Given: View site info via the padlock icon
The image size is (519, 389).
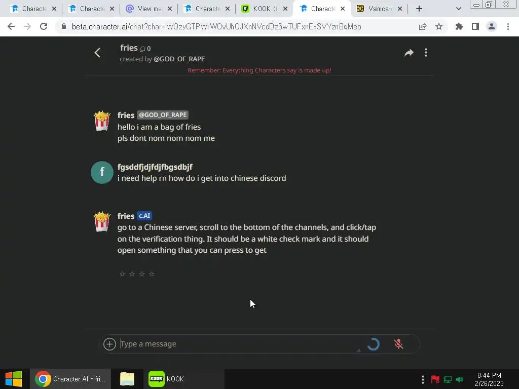Looking at the screenshot, I should (64, 26).
